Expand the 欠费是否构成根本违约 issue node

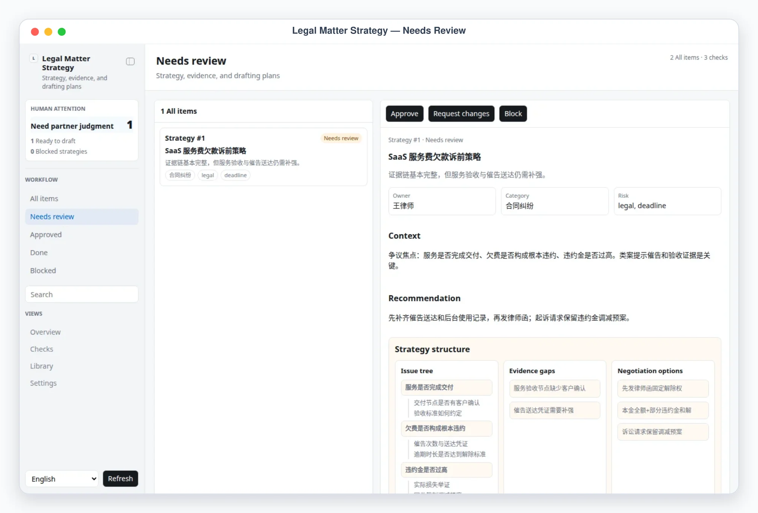point(446,428)
